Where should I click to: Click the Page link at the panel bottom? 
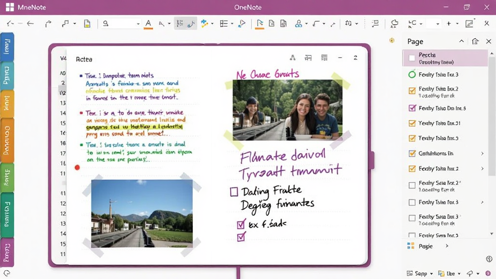pos(425,246)
